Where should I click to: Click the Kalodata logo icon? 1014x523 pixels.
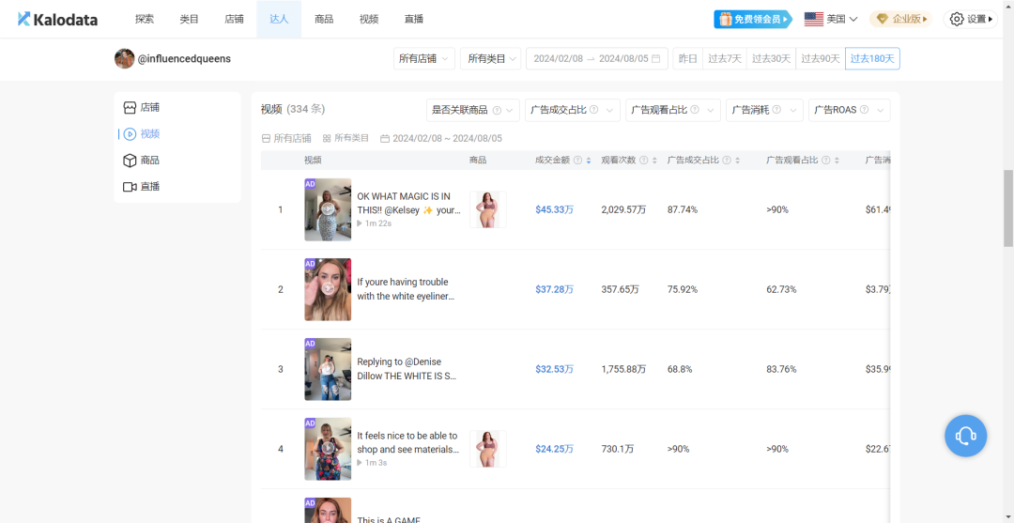[x=24, y=19]
